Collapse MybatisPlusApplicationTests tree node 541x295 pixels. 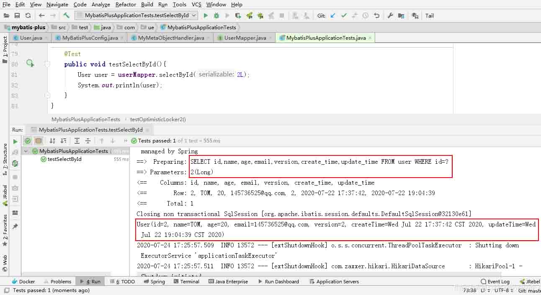[x=26, y=151]
